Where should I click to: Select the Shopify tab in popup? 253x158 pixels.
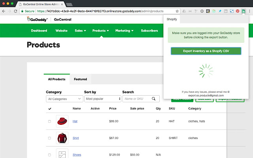click(172, 19)
